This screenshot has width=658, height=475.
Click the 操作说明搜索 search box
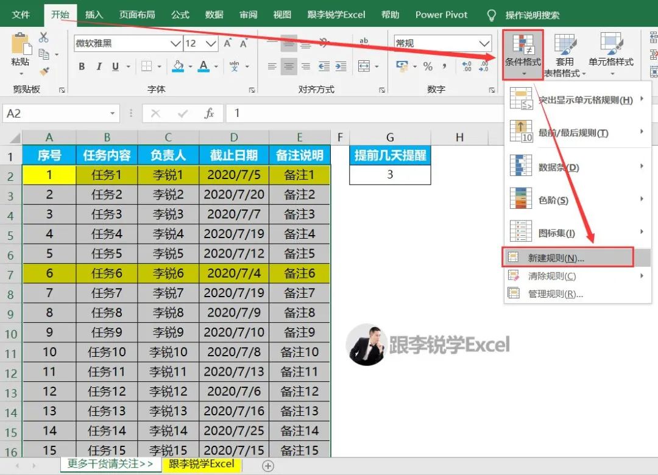coord(532,15)
